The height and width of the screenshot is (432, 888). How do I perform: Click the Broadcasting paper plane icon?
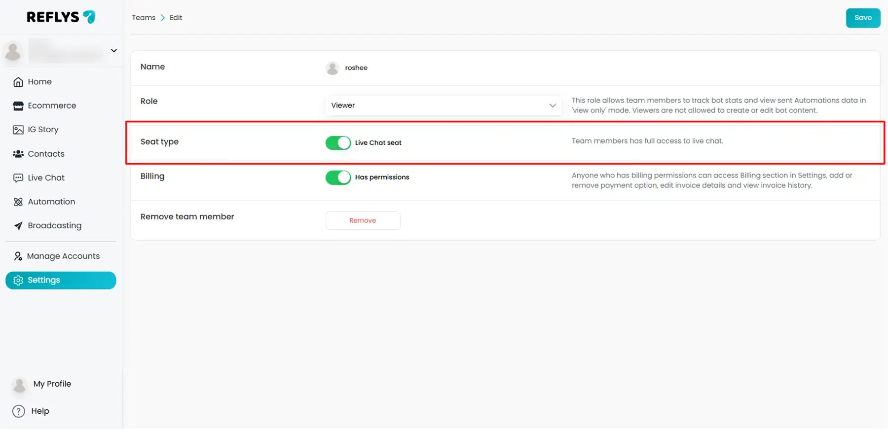(x=18, y=226)
